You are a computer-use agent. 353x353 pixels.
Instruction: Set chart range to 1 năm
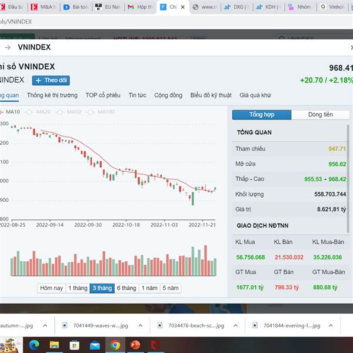pyautogui.click(x=149, y=288)
